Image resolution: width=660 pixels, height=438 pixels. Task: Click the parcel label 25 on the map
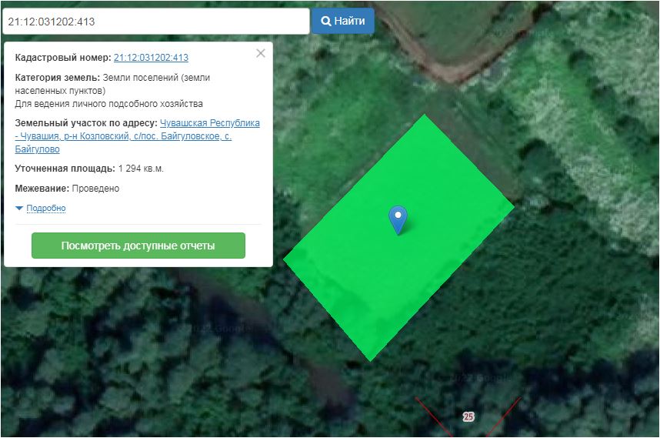point(468,416)
